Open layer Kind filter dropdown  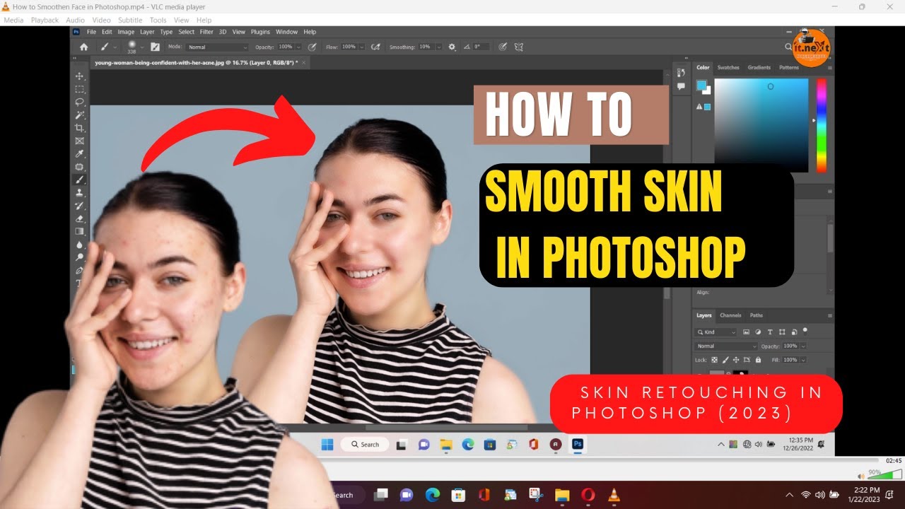pyautogui.click(x=716, y=332)
